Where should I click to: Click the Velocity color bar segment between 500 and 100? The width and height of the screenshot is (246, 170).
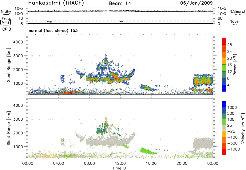[224, 116]
